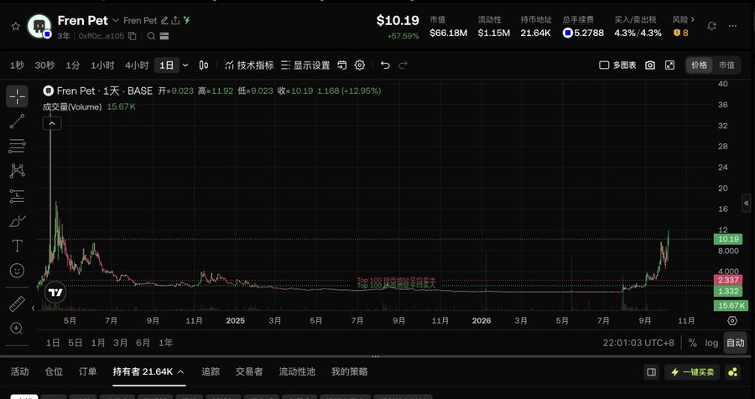Set chart range to 3月
This screenshot has width=755, height=399.
pyautogui.click(x=120, y=343)
